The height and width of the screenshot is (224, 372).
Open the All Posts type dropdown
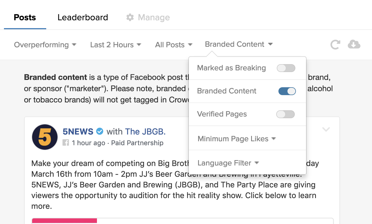174,45
